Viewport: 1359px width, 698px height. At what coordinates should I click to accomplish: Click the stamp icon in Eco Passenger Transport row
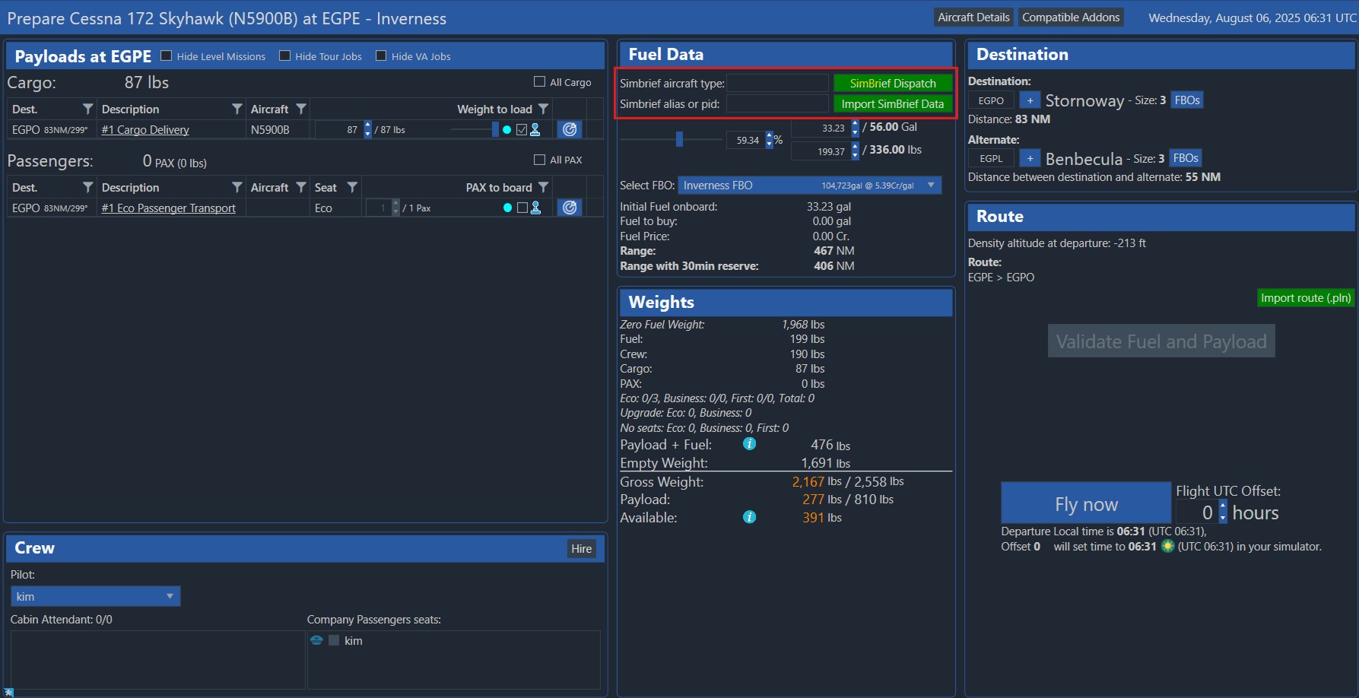click(535, 208)
